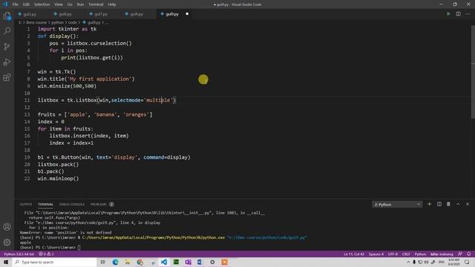Viewport: 475px width, 267px height.
Task: Create a new terminal with plus icon
Action: click(429, 205)
